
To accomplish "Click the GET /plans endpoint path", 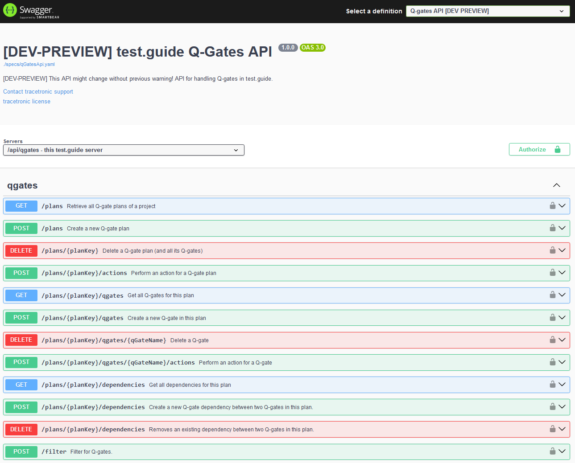I will [52, 206].
